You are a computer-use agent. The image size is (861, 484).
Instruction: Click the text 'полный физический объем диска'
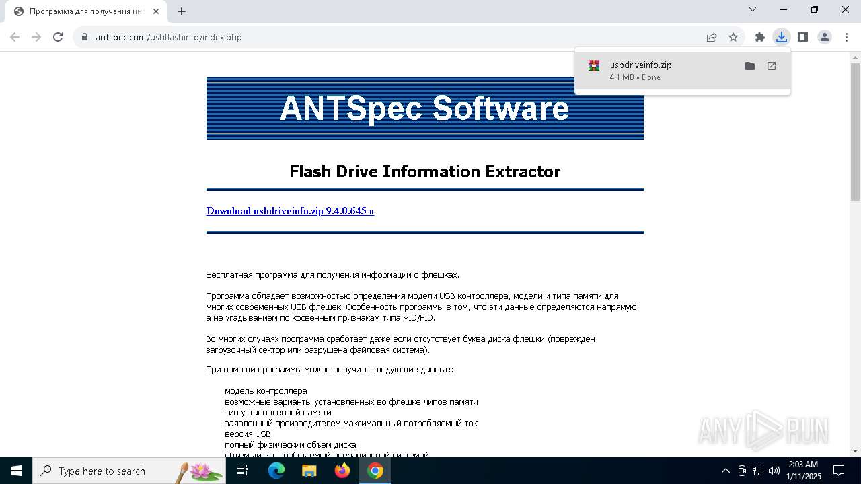point(291,445)
